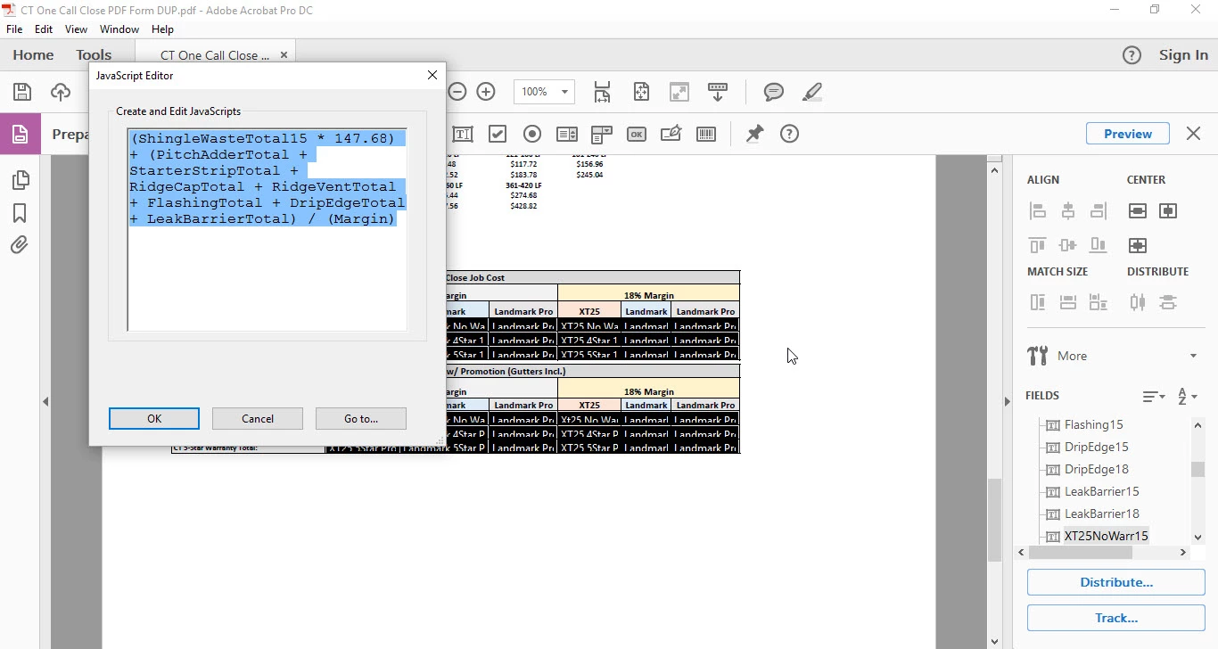The width and height of the screenshot is (1218, 649).
Task: Open the Fields tab order dropdown
Action: coord(1153,396)
